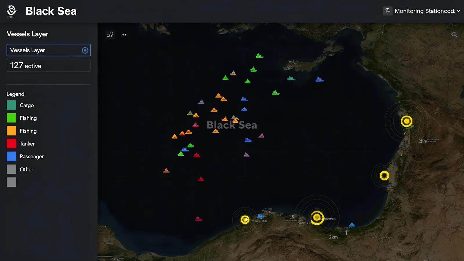Click the Black Sea map label
Screen dimensions: 464x261
coord(232,125)
